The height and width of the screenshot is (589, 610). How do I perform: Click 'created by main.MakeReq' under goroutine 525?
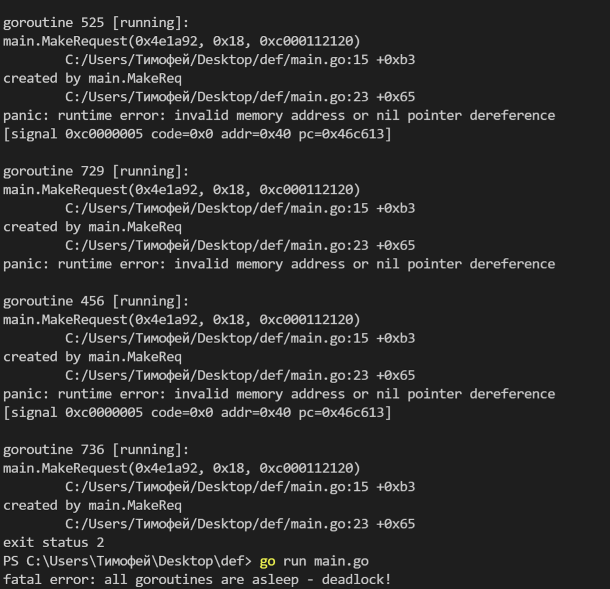pos(93,78)
